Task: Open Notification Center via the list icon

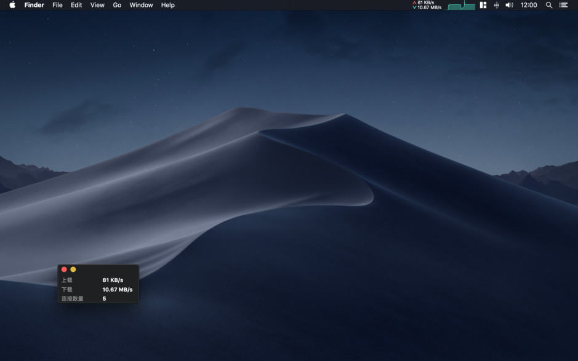Action: tap(564, 5)
